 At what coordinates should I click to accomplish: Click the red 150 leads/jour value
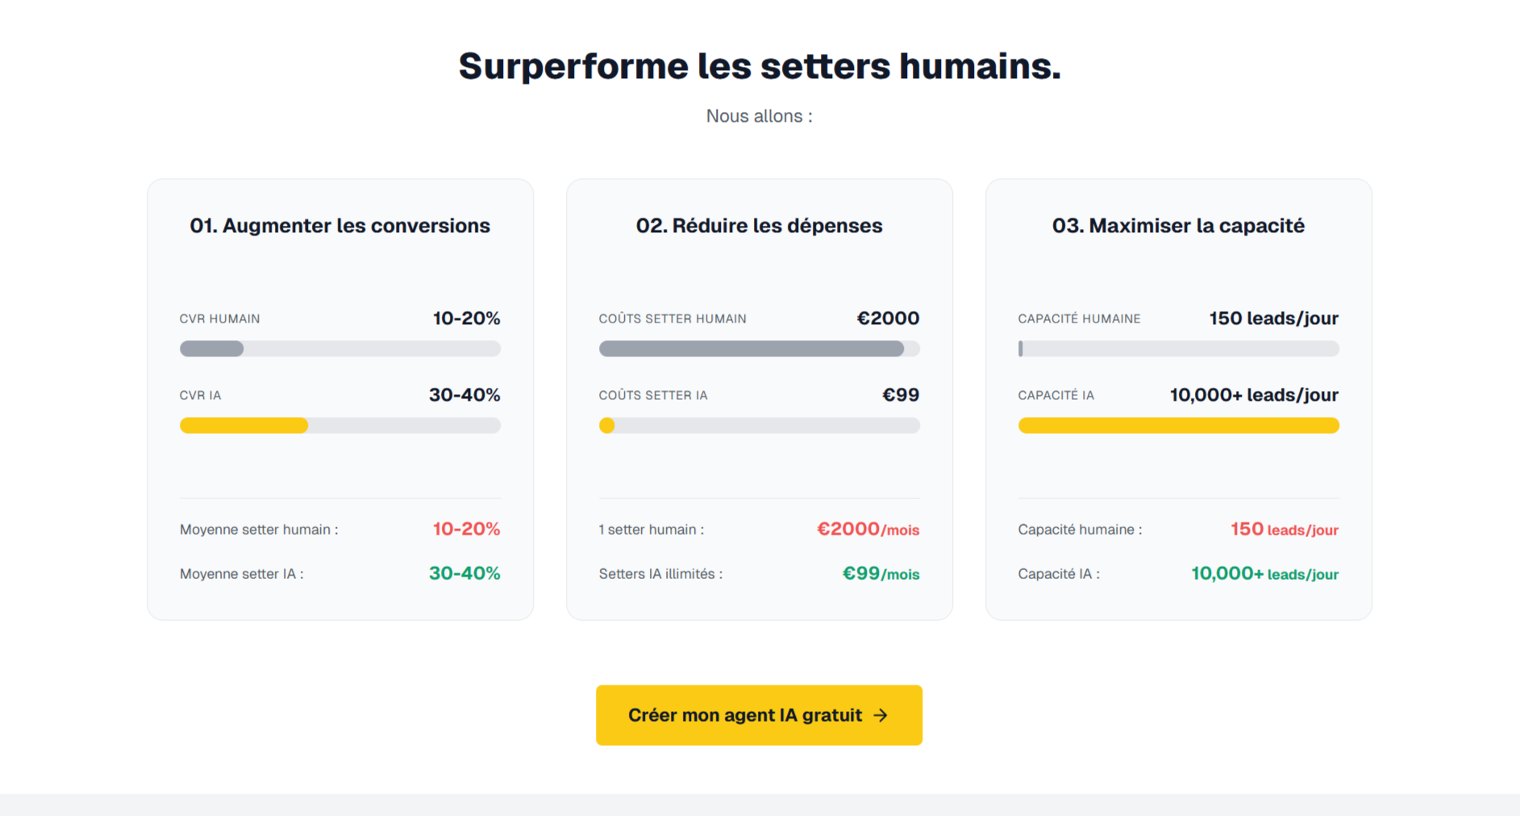pos(1284,529)
